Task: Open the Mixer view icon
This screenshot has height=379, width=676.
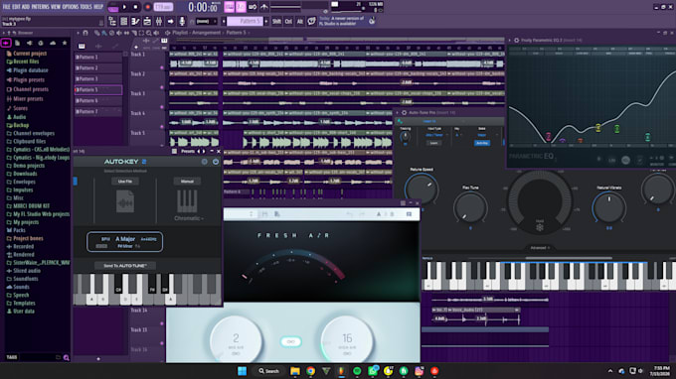Action: 159,21
